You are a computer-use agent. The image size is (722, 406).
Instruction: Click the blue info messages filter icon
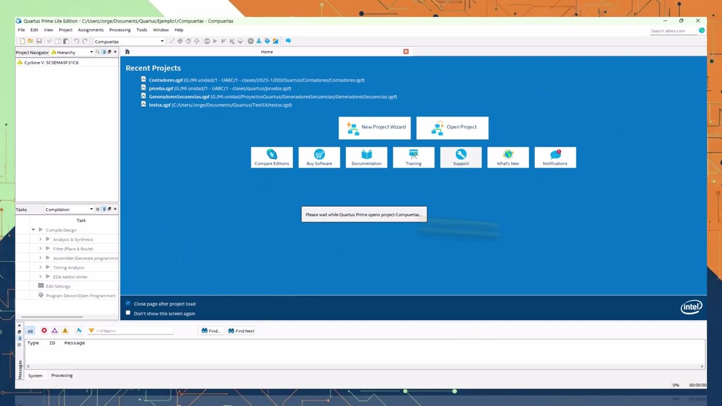[x=78, y=331]
